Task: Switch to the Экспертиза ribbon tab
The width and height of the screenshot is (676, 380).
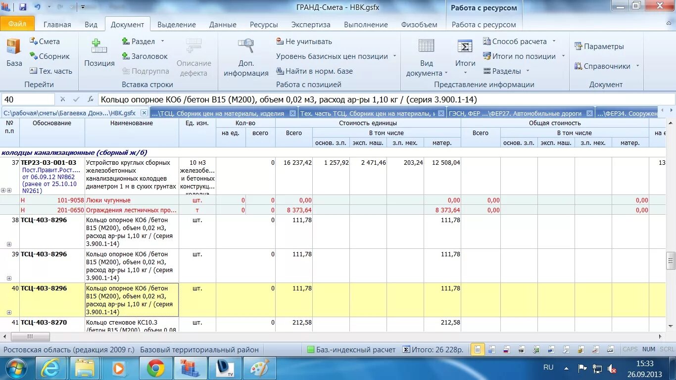Action: pyautogui.click(x=311, y=24)
